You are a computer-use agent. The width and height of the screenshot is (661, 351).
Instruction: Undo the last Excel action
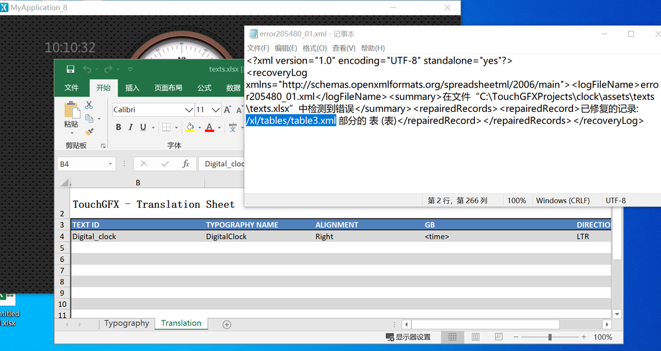click(x=87, y=69)
